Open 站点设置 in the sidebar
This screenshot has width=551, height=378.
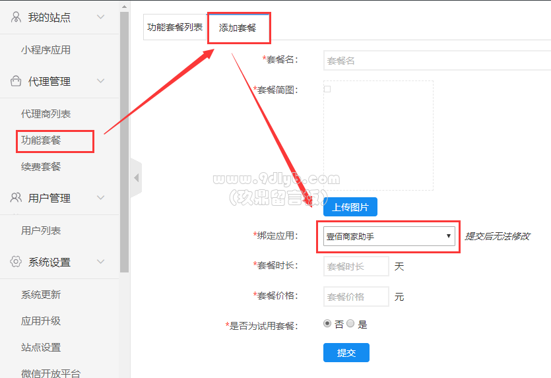pyautogui.click(x=41, y=348)
